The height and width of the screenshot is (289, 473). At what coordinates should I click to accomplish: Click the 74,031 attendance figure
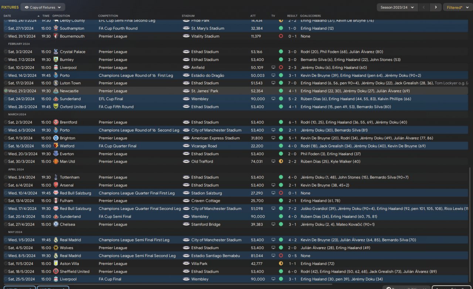pyautogui.click(x=257, y=161)
